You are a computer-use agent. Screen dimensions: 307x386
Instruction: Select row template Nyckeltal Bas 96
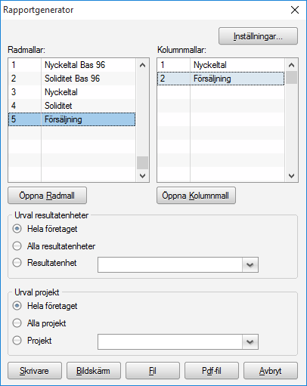[72, 65]
